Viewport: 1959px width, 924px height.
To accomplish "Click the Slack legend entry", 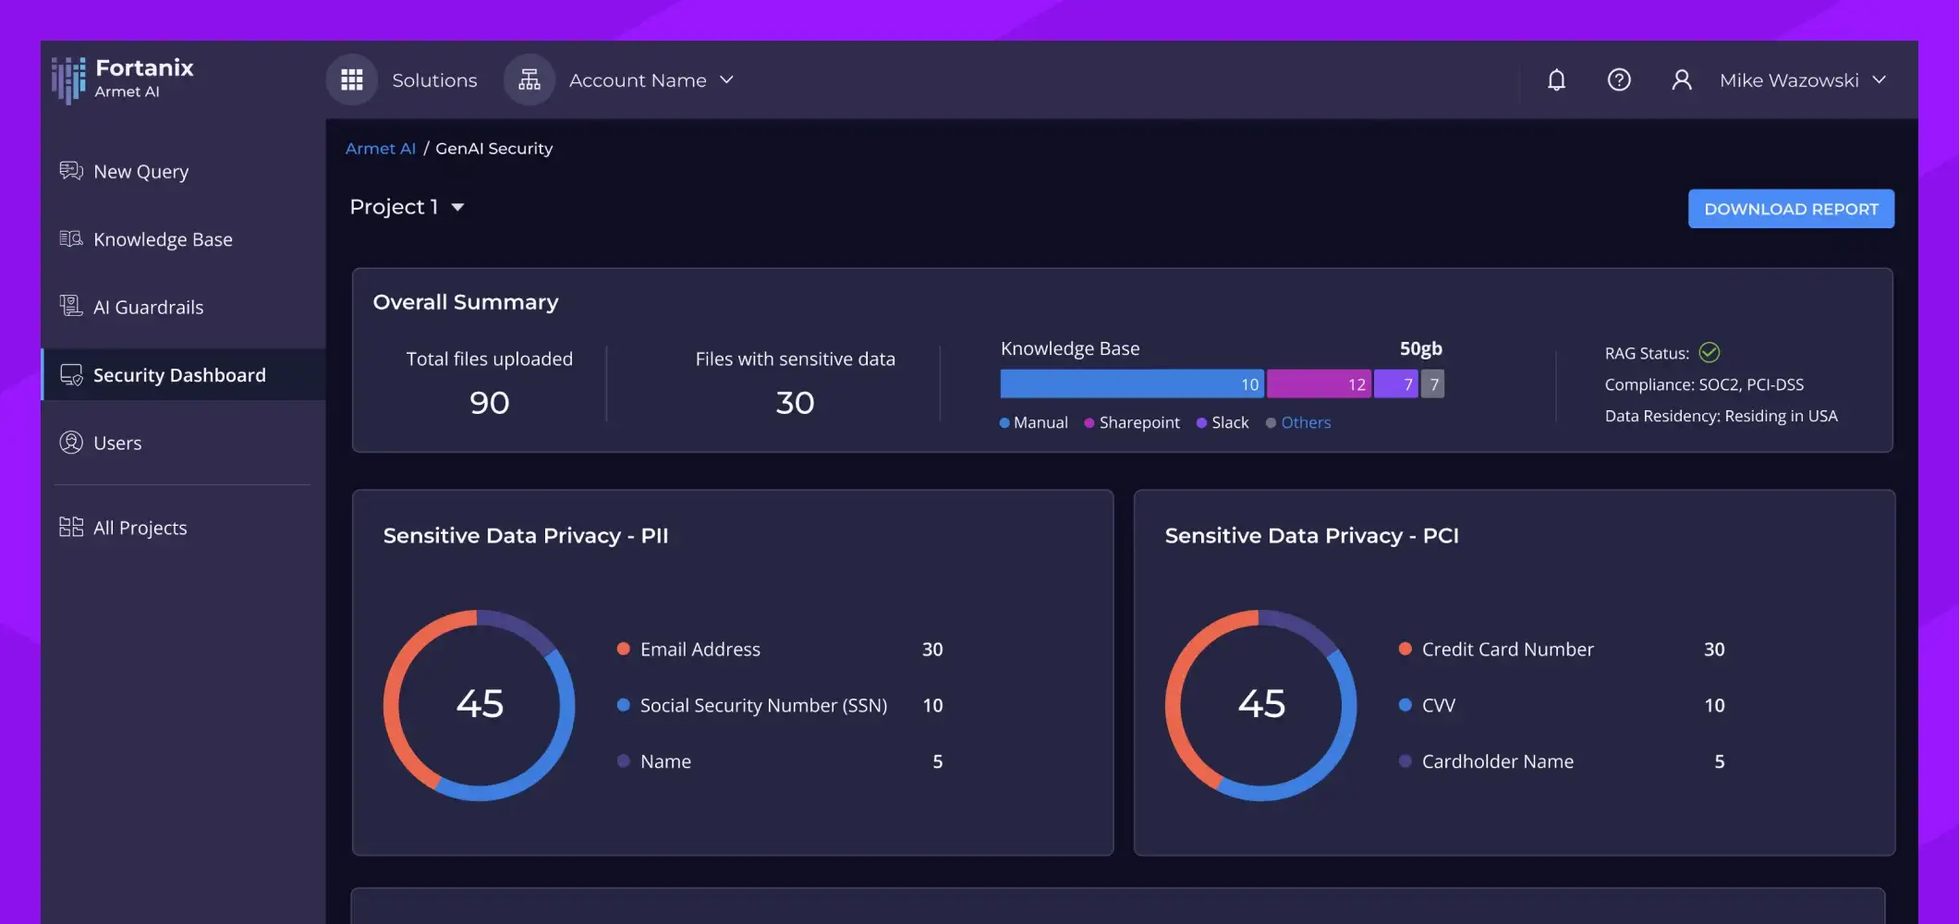I will tap(1223, 422).
